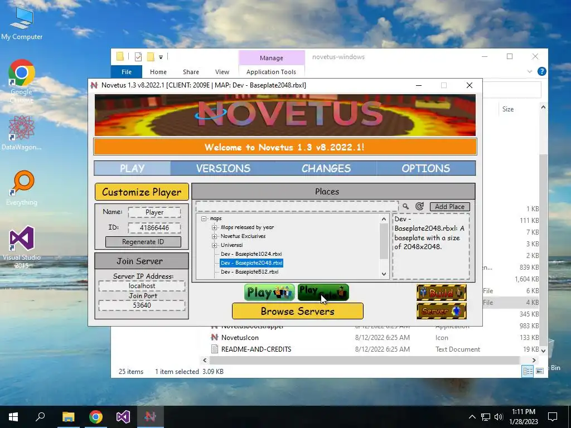Select Dev - Baseplate2048.rbxl map
The height and width of the screenshot is (428, 571).
click(x=251, y=263)
